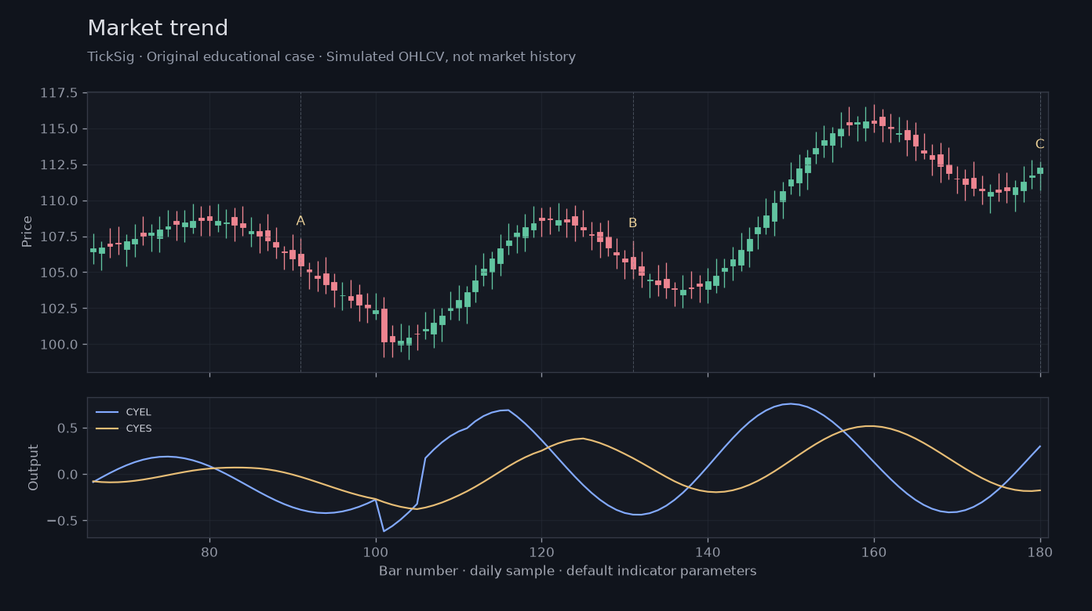Click the CYEL trough just after bar 100
Viewport: 1092px width, 611px height.
384,531
